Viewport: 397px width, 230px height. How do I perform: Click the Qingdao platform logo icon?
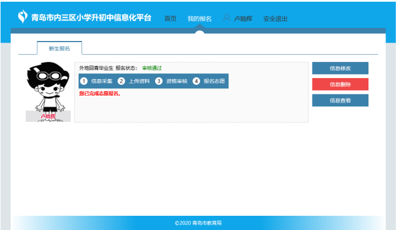23,17
